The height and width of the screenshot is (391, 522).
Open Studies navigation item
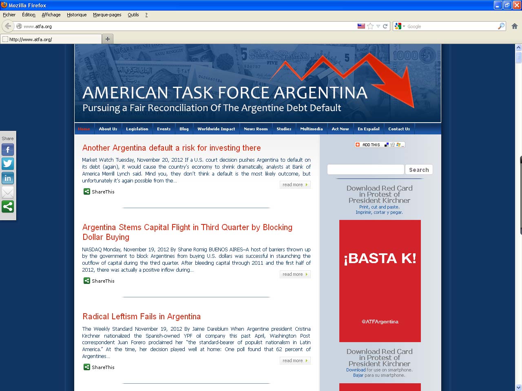coord(284,129)
